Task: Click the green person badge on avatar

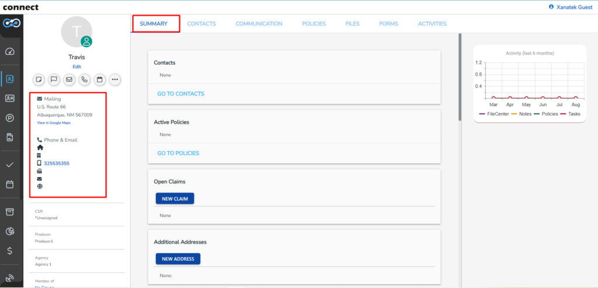Action: (86, 42)
